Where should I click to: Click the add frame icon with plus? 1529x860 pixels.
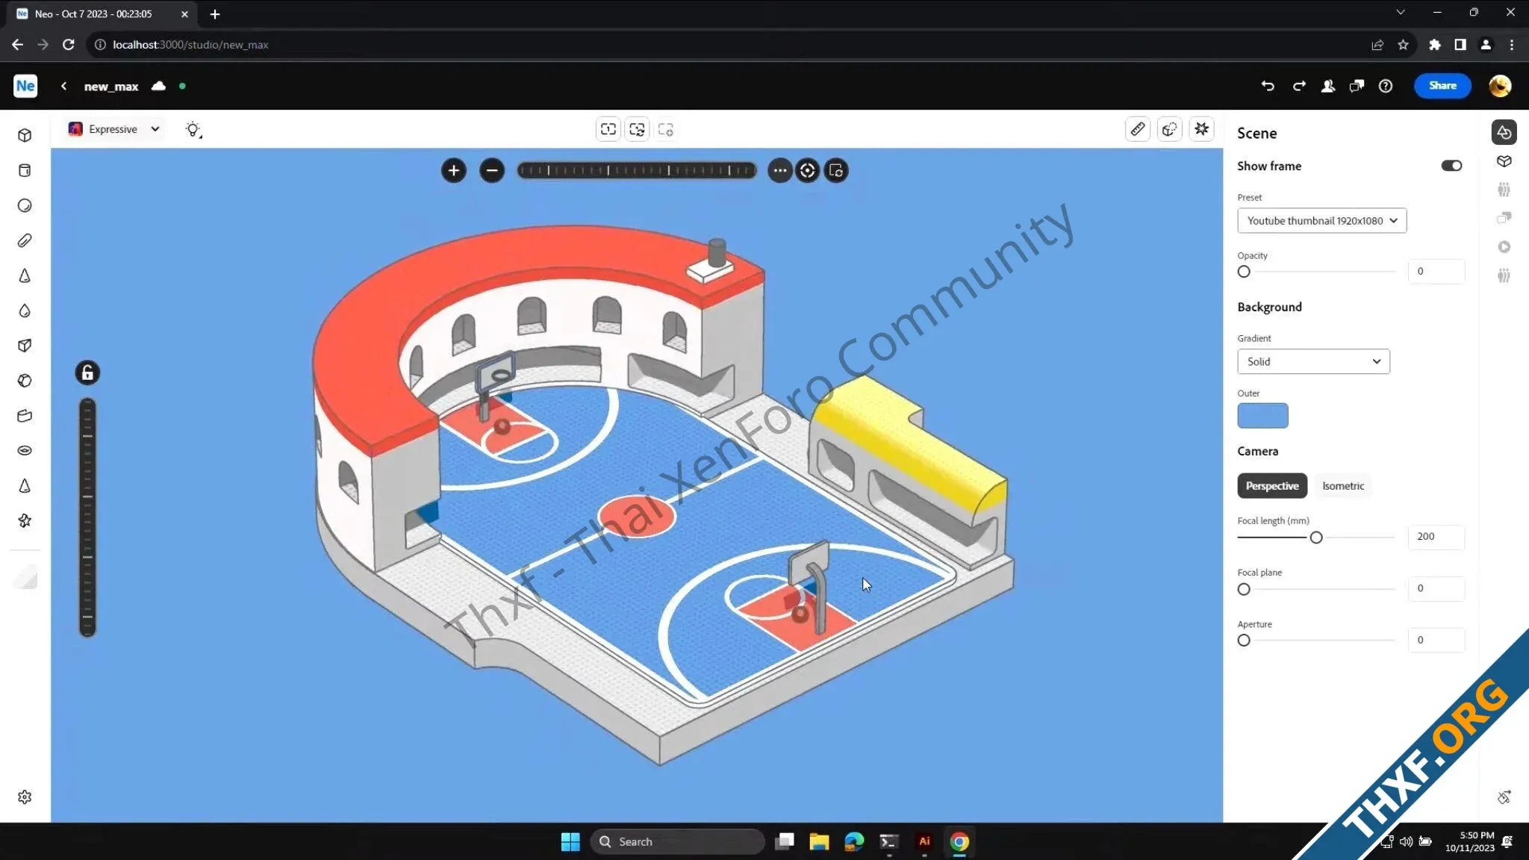(666, 129)
